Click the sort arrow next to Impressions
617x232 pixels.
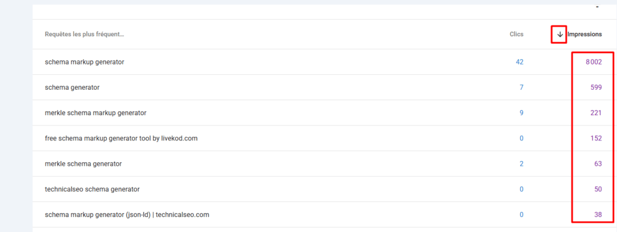(x=560, y=34)
